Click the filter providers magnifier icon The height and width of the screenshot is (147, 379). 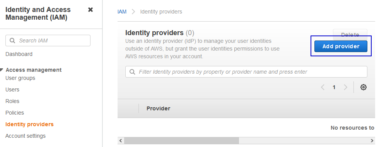(x=132, y=72)
